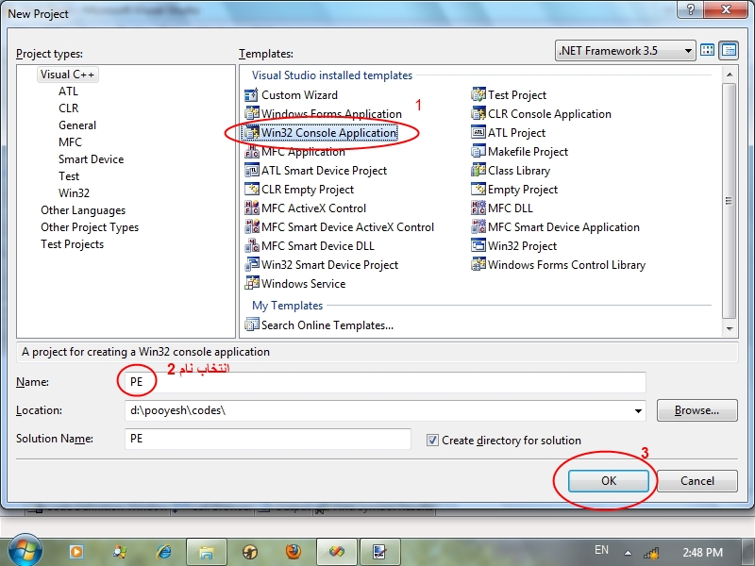Open Internet Explorer from taskbar
Image resolution: width=755 pixels, height=566 pixels.
coord(164,552)
